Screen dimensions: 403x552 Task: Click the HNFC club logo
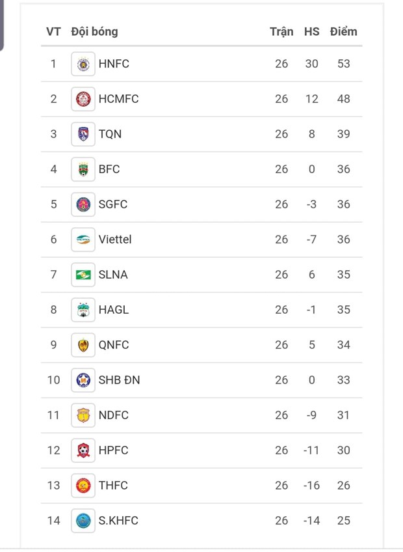coord(83,64)
